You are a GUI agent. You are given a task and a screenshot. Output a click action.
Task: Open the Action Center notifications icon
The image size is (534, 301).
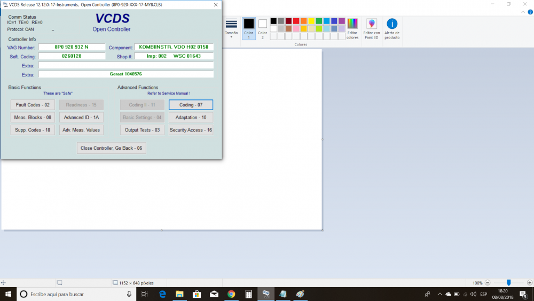pyautogui.click(x=524, y=294)
